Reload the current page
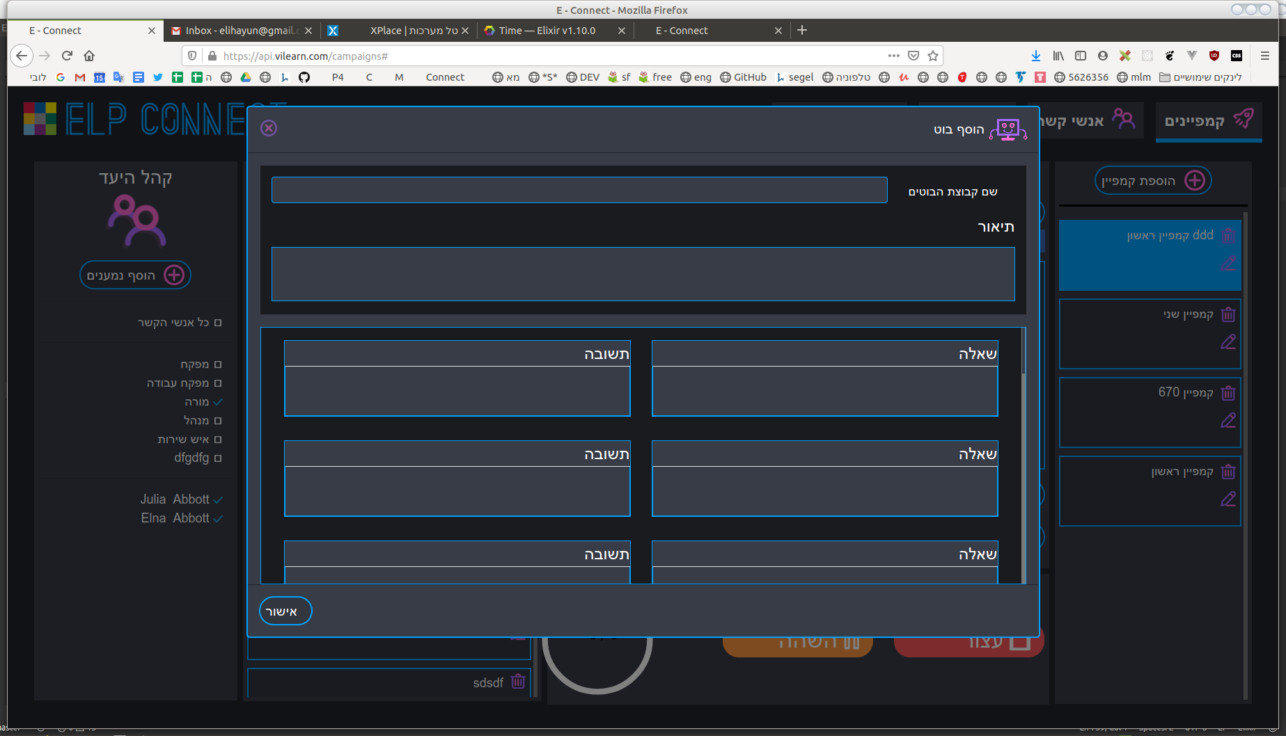 point(67,56)
